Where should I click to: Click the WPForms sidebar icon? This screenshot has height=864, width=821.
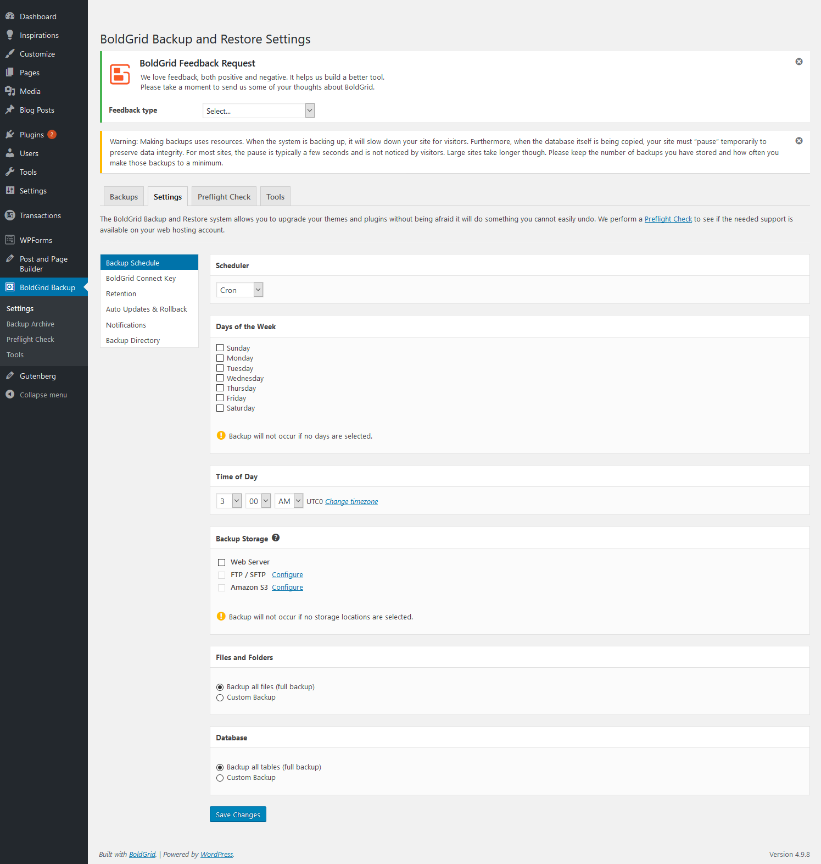[10, 240]
